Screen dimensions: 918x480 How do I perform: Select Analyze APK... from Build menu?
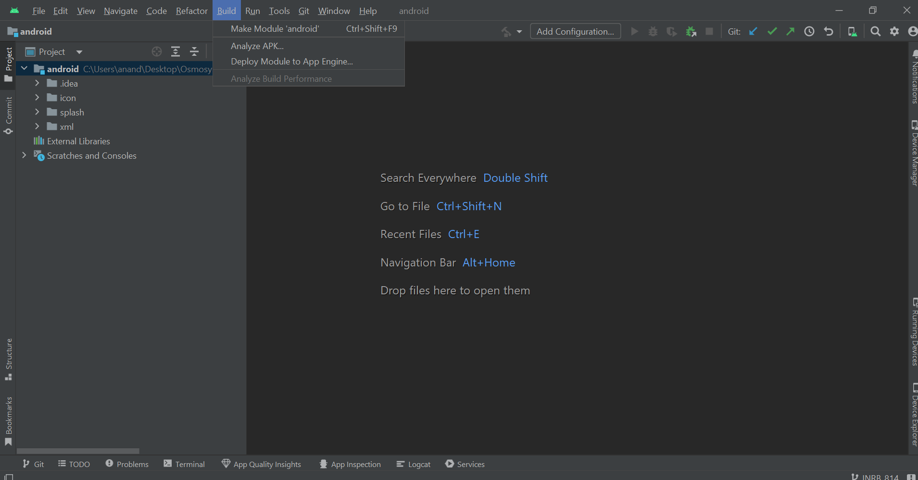pos(257,46)
